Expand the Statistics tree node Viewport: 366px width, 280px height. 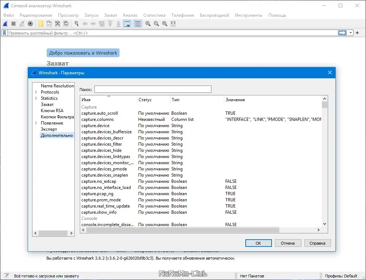coord(36,98)
